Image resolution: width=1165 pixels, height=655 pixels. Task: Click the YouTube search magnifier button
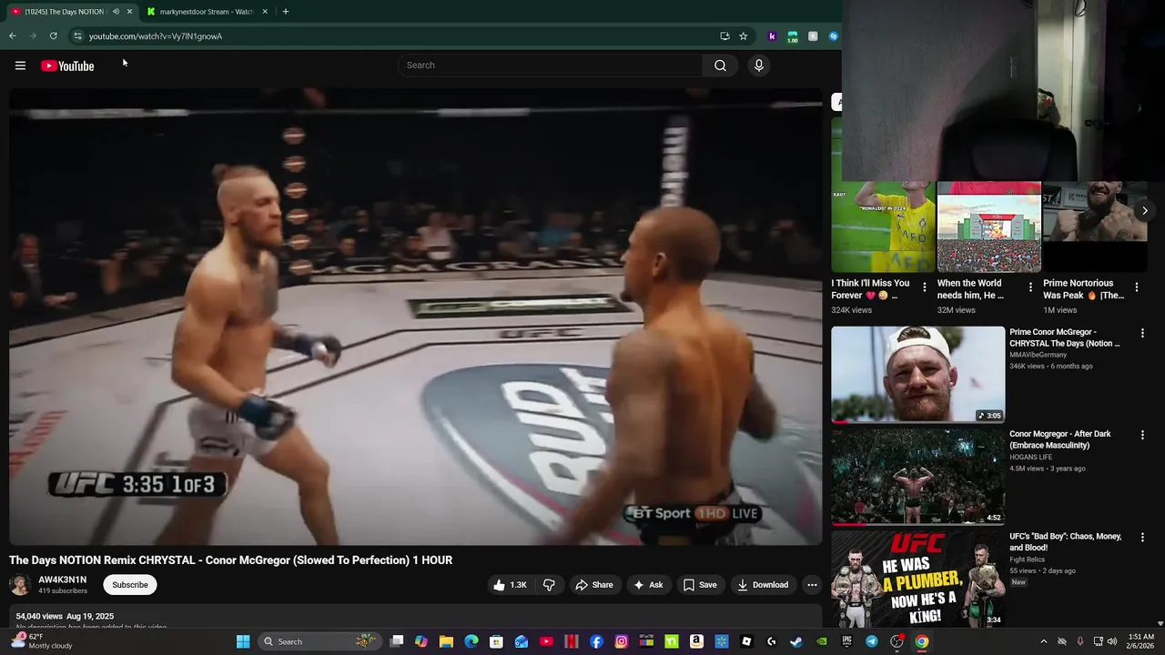(720, 65)
